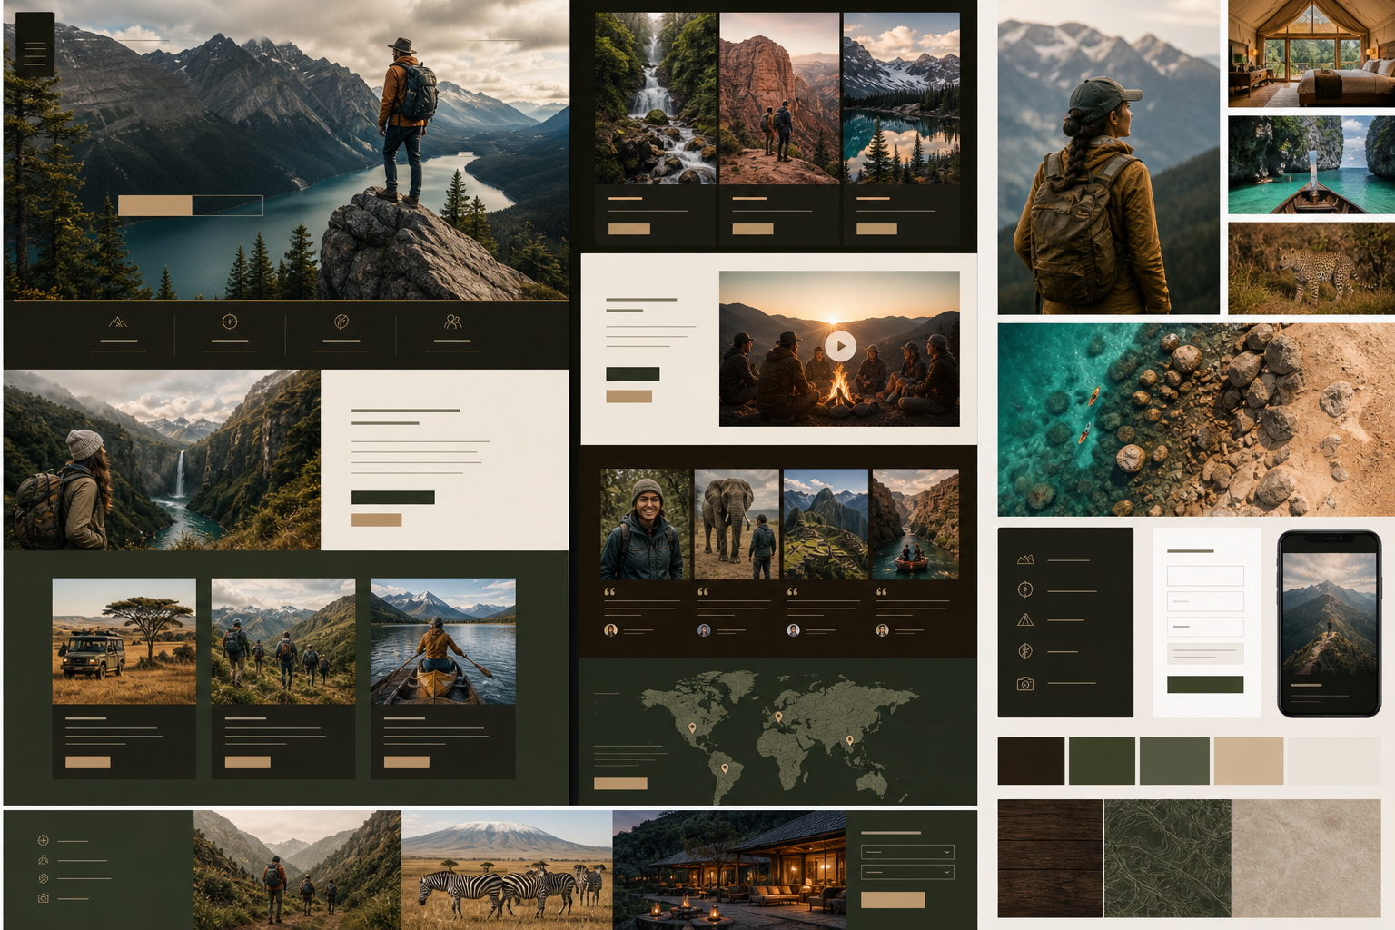Click the avatar under the smiling woman testimonial
This screenshot has width=1395, height=930.
(x=610, y=629)
